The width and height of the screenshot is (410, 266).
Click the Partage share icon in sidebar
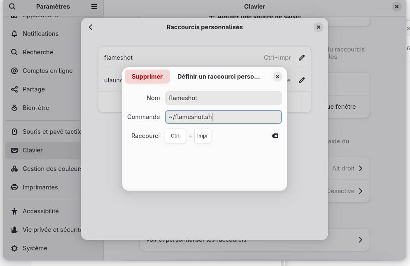(x=14, y=89)
